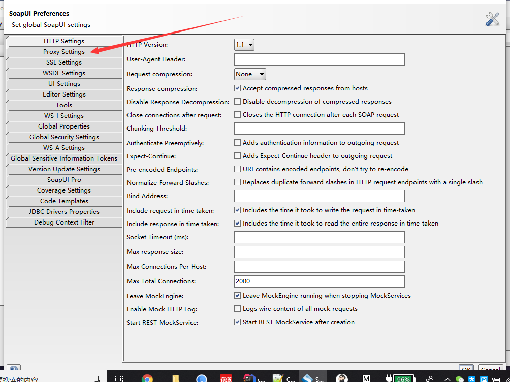Click the Max Connections Per Host field
This screenshot has width=510, height=382.
[320, 267]
